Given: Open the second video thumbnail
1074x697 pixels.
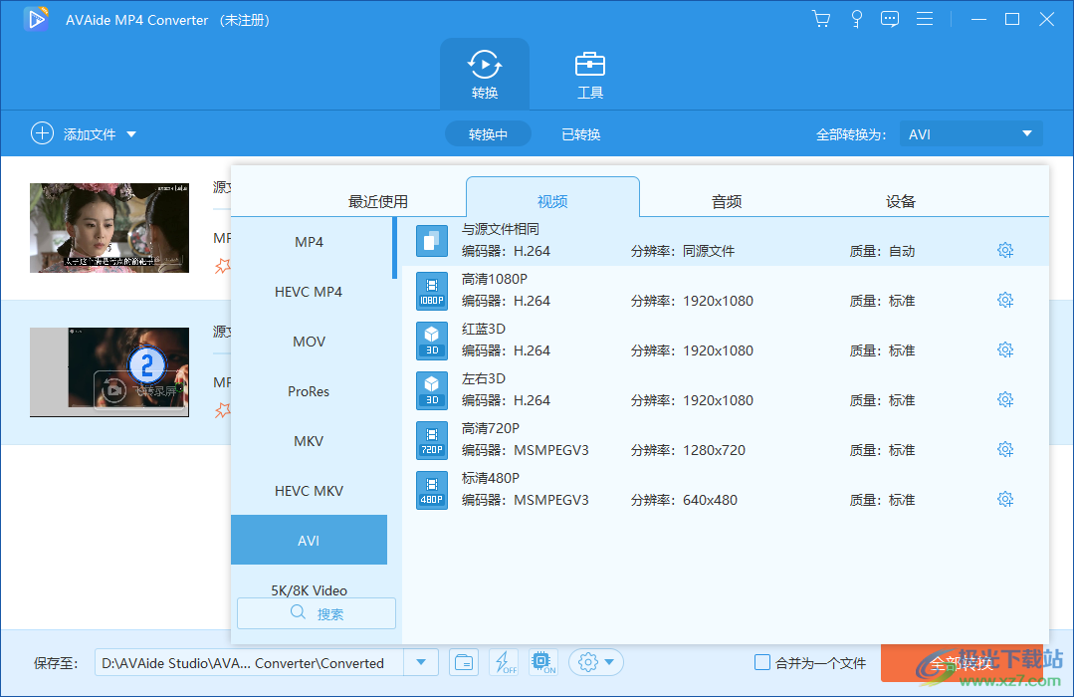Looking at the screenshot, I should pos(109,372).
